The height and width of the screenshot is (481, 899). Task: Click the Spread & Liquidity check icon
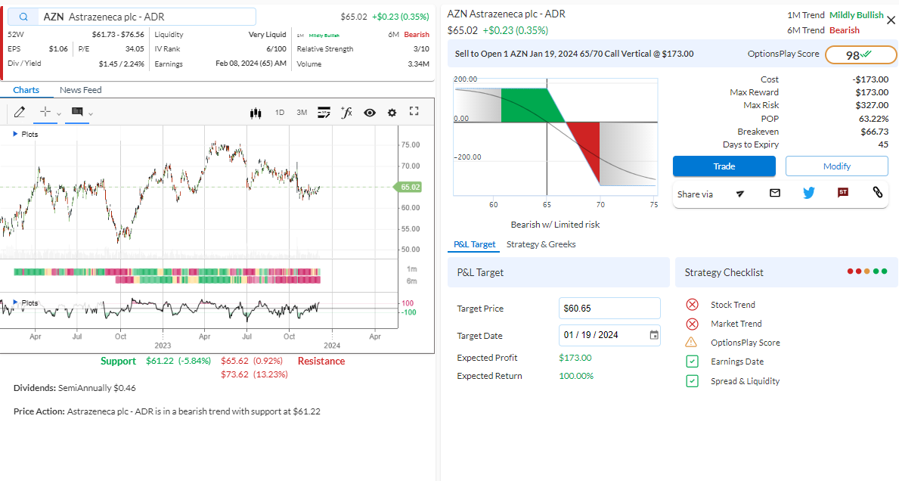pos(692,380)
